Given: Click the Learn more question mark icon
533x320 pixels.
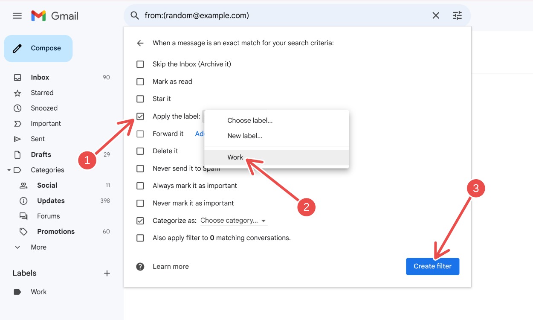Looking at the screenshot, I should [x=140, y=266].
